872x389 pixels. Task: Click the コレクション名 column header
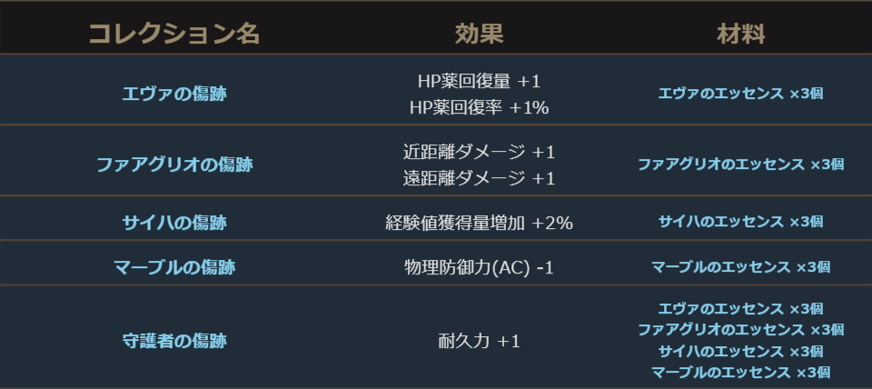(174, 35)
